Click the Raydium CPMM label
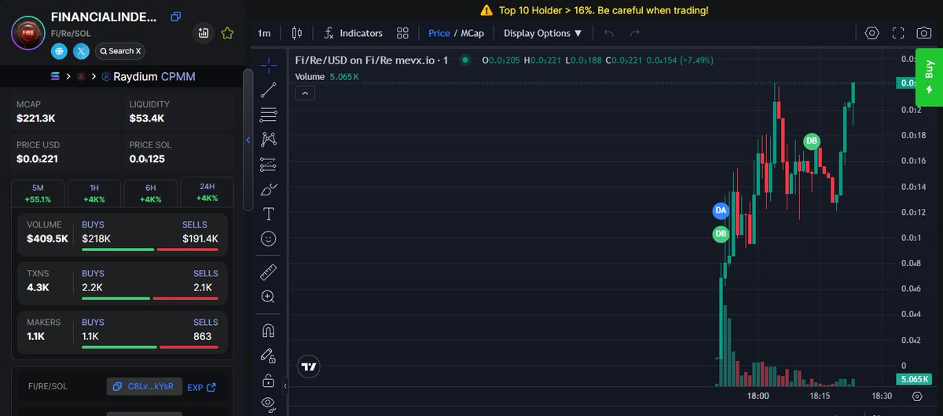This screenshot has height=416, width=943. [156, 77]
